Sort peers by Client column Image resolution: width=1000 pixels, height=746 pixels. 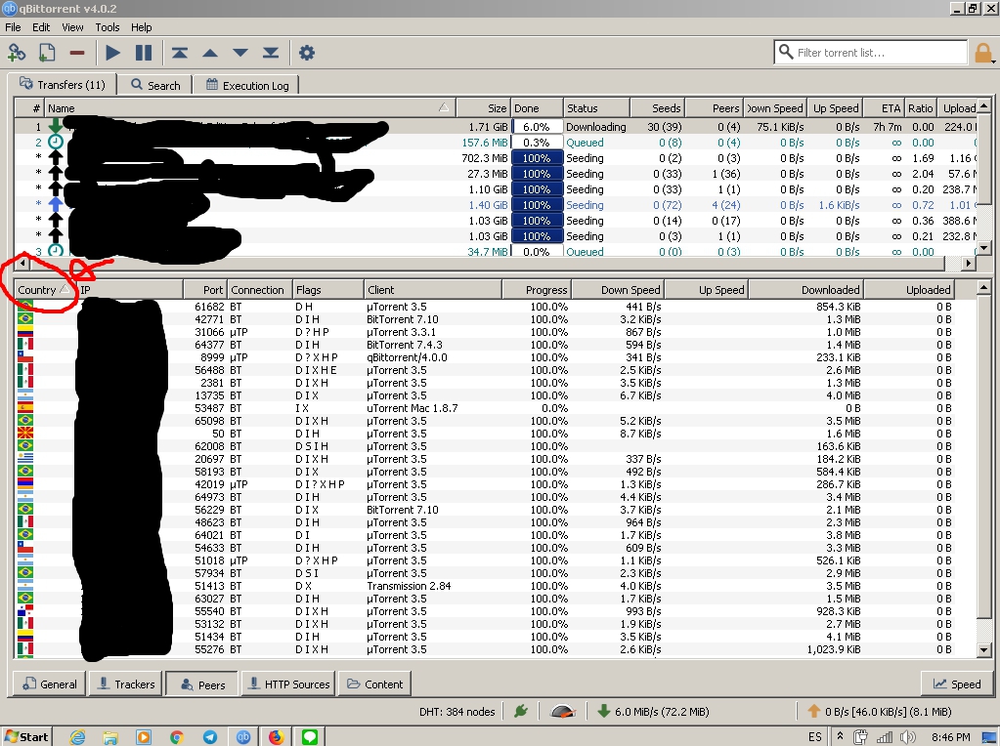433,289
